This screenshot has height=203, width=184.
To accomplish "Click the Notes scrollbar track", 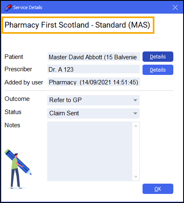I will coord(136,151).
